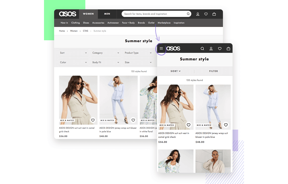Go to Home breadcrumb link
Viewport: 288px width, 184px height.
(62, 31)
